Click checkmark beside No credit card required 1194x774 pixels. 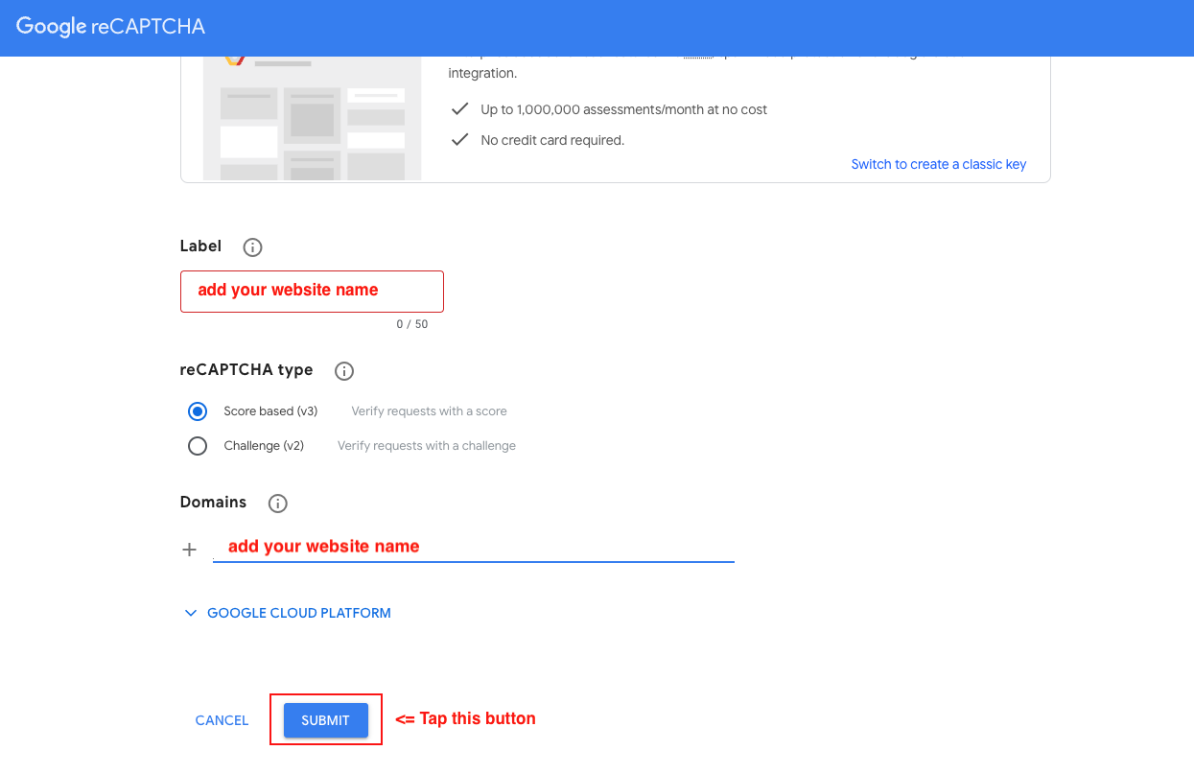459,140
